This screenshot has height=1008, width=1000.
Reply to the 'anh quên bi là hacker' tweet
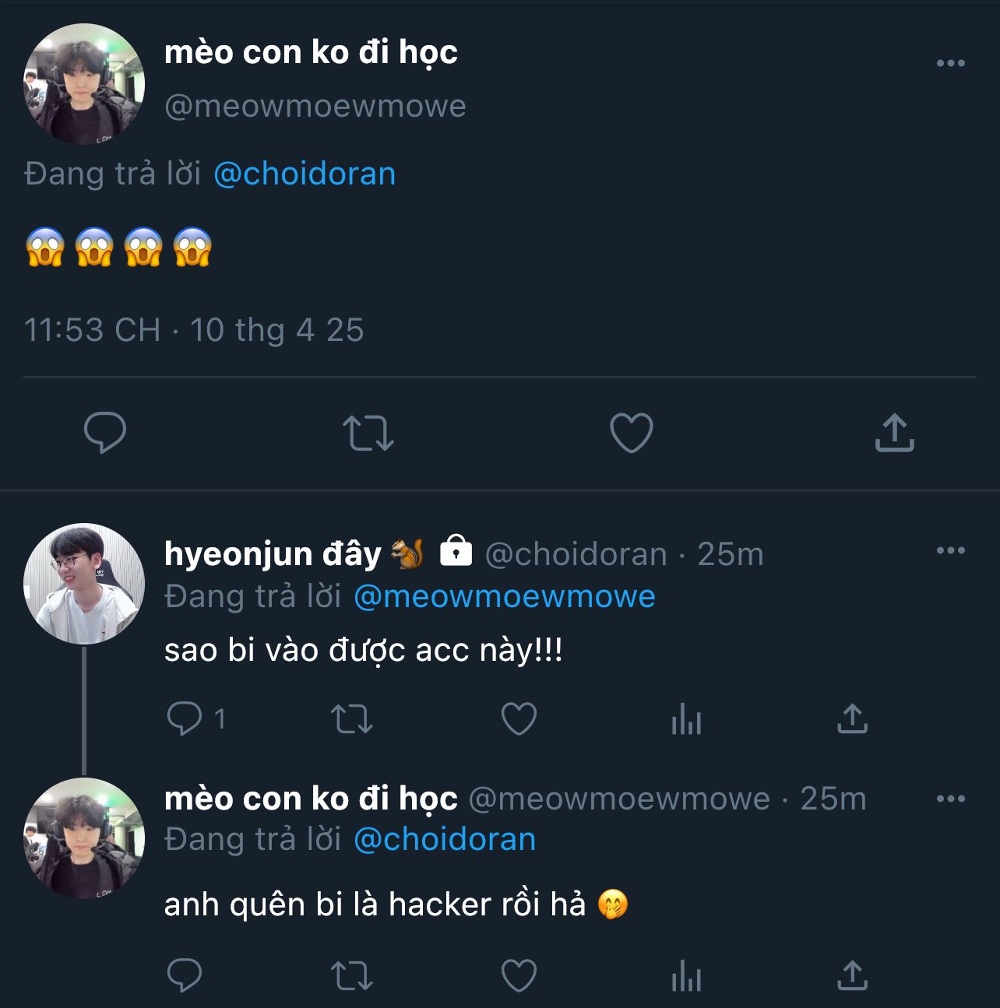tap(185, 975)
